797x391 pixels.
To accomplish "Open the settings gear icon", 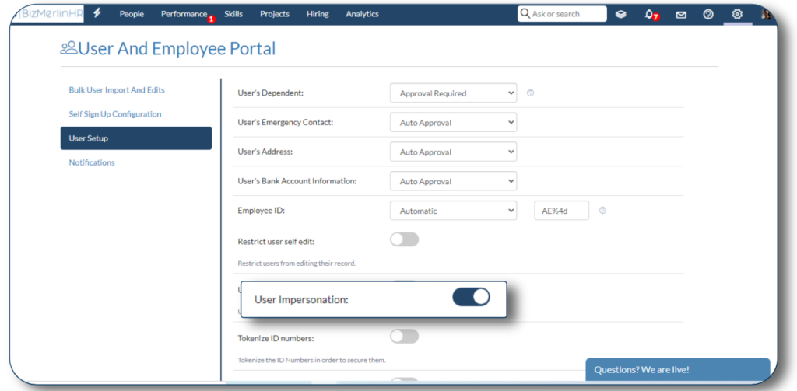I will pos(737,14).
